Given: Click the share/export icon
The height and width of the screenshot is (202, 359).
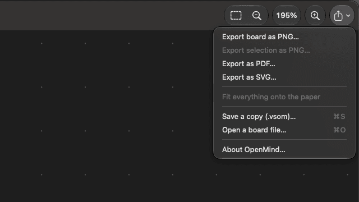Looking at the screenshot, I should [x=338, y=16].
